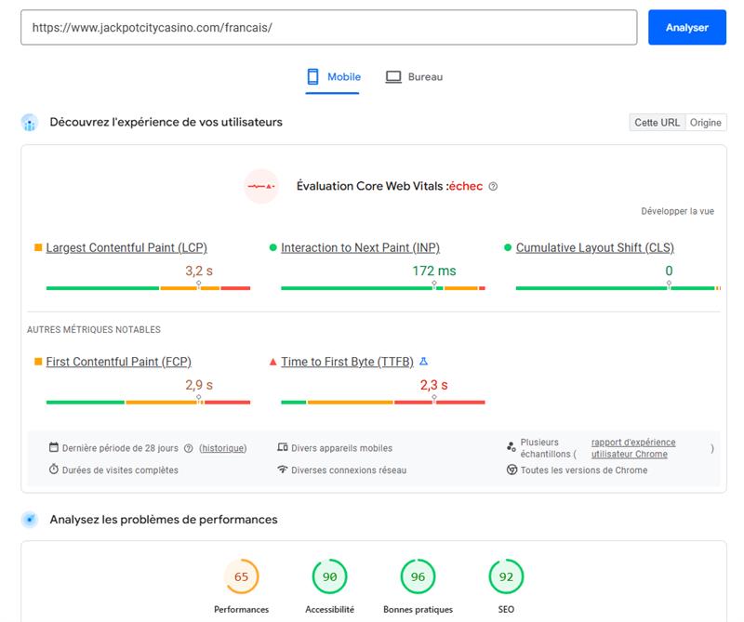Open the rapport d'expérience utilisateur Chrome link

tap(633, 448)
